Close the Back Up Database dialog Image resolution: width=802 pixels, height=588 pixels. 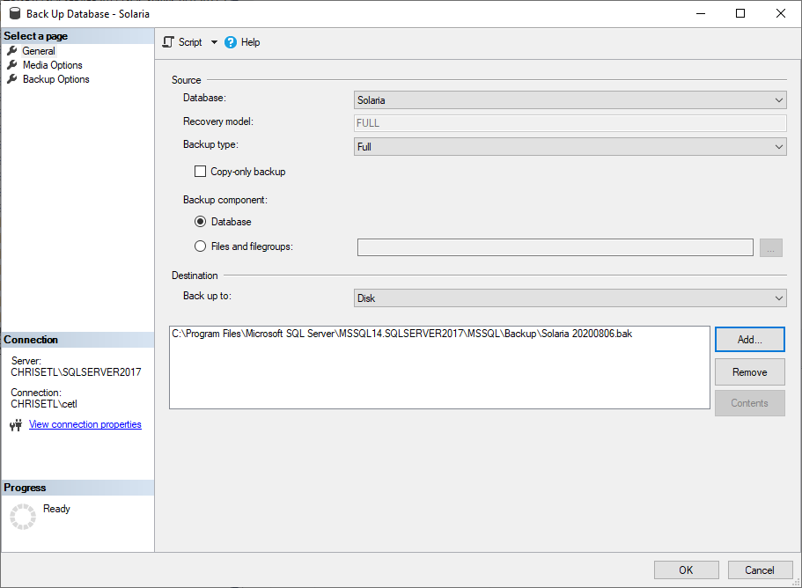pos(781,13)
